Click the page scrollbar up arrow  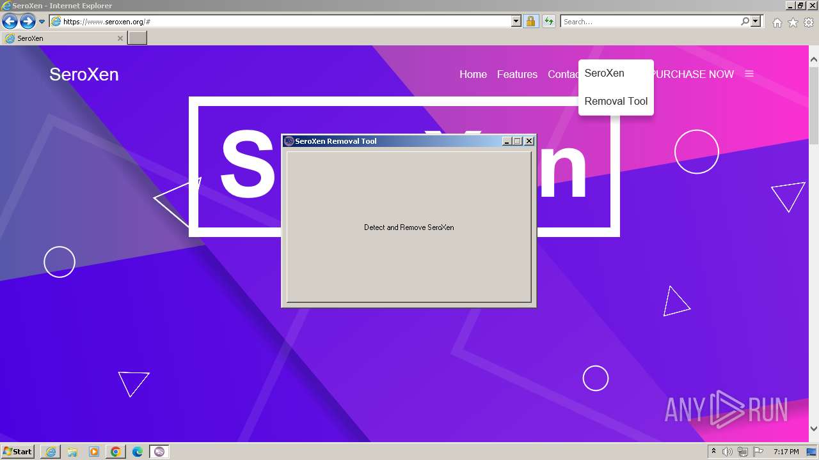coord(814,60)
